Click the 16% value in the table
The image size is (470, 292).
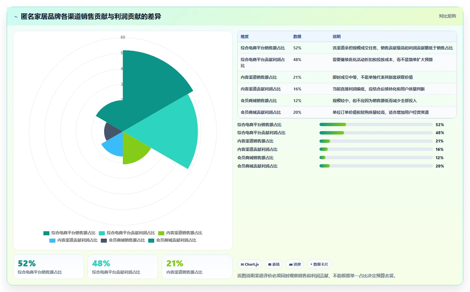pyautogui.click(x=297, y=89)
